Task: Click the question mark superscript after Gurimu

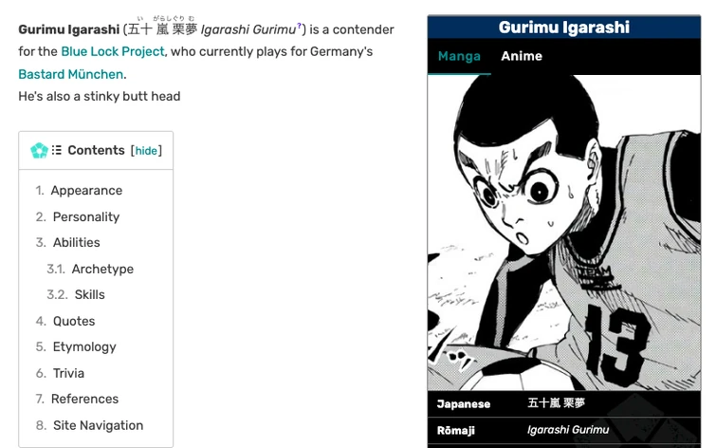Action: click(x=299, y=26)
